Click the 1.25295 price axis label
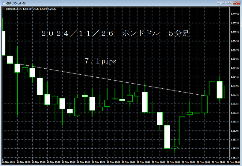Image resolution: width=242 pixels, height=166 pixels. [235, 130]
